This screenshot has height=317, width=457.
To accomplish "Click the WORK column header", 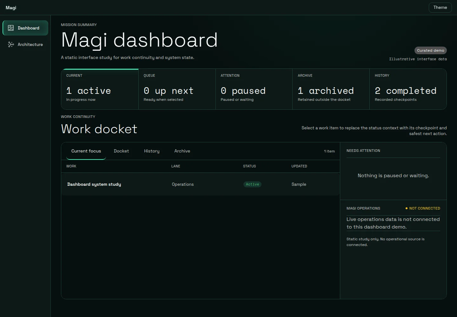I will 71,166.
